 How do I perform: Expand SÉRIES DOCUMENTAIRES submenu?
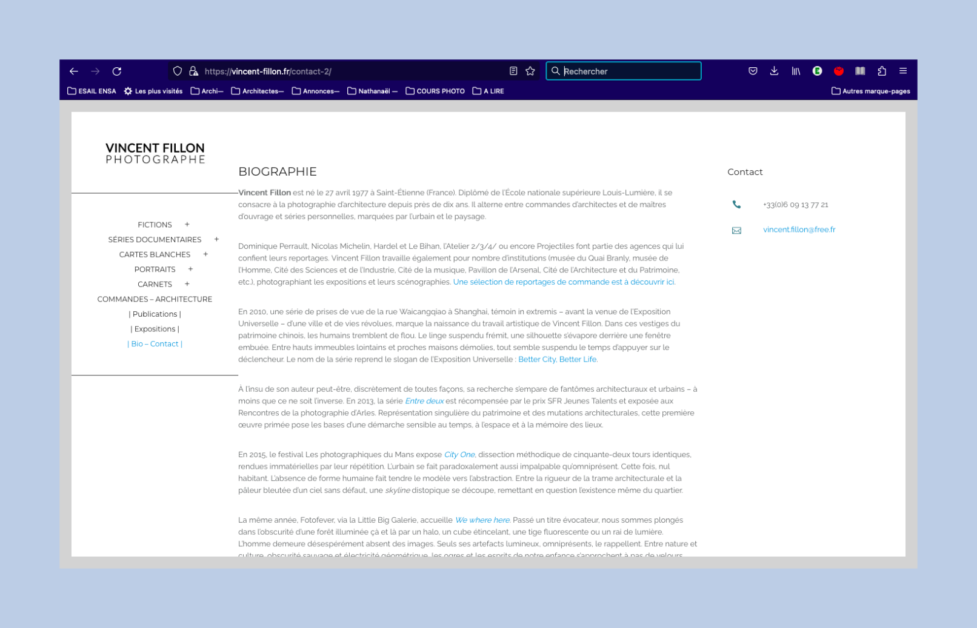click(x=216, y=240)
